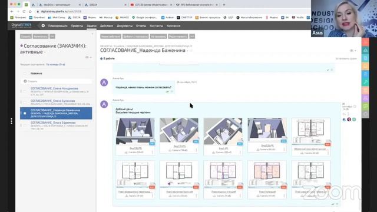This screenshot has height=212, width=377.
Task: Open the '...' menu after Редактировать button
Action: 192,37
